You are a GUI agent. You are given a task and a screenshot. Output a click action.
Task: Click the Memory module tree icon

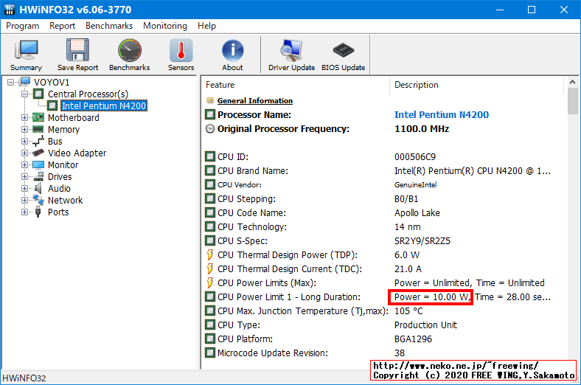click(x=38, y=129)
